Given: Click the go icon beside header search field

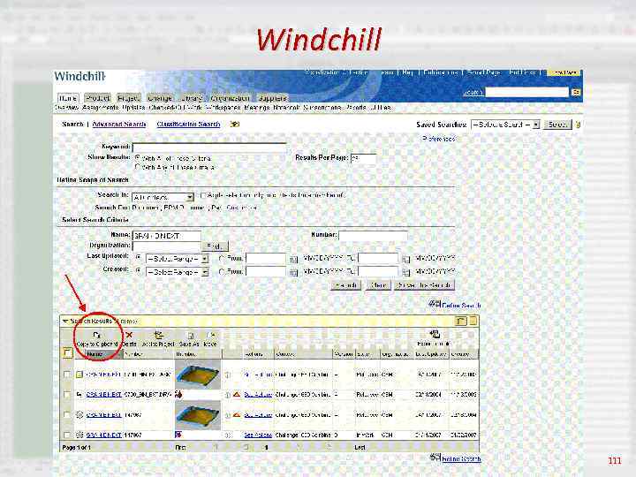Looking at the screenshot, I should click(576, 93).
